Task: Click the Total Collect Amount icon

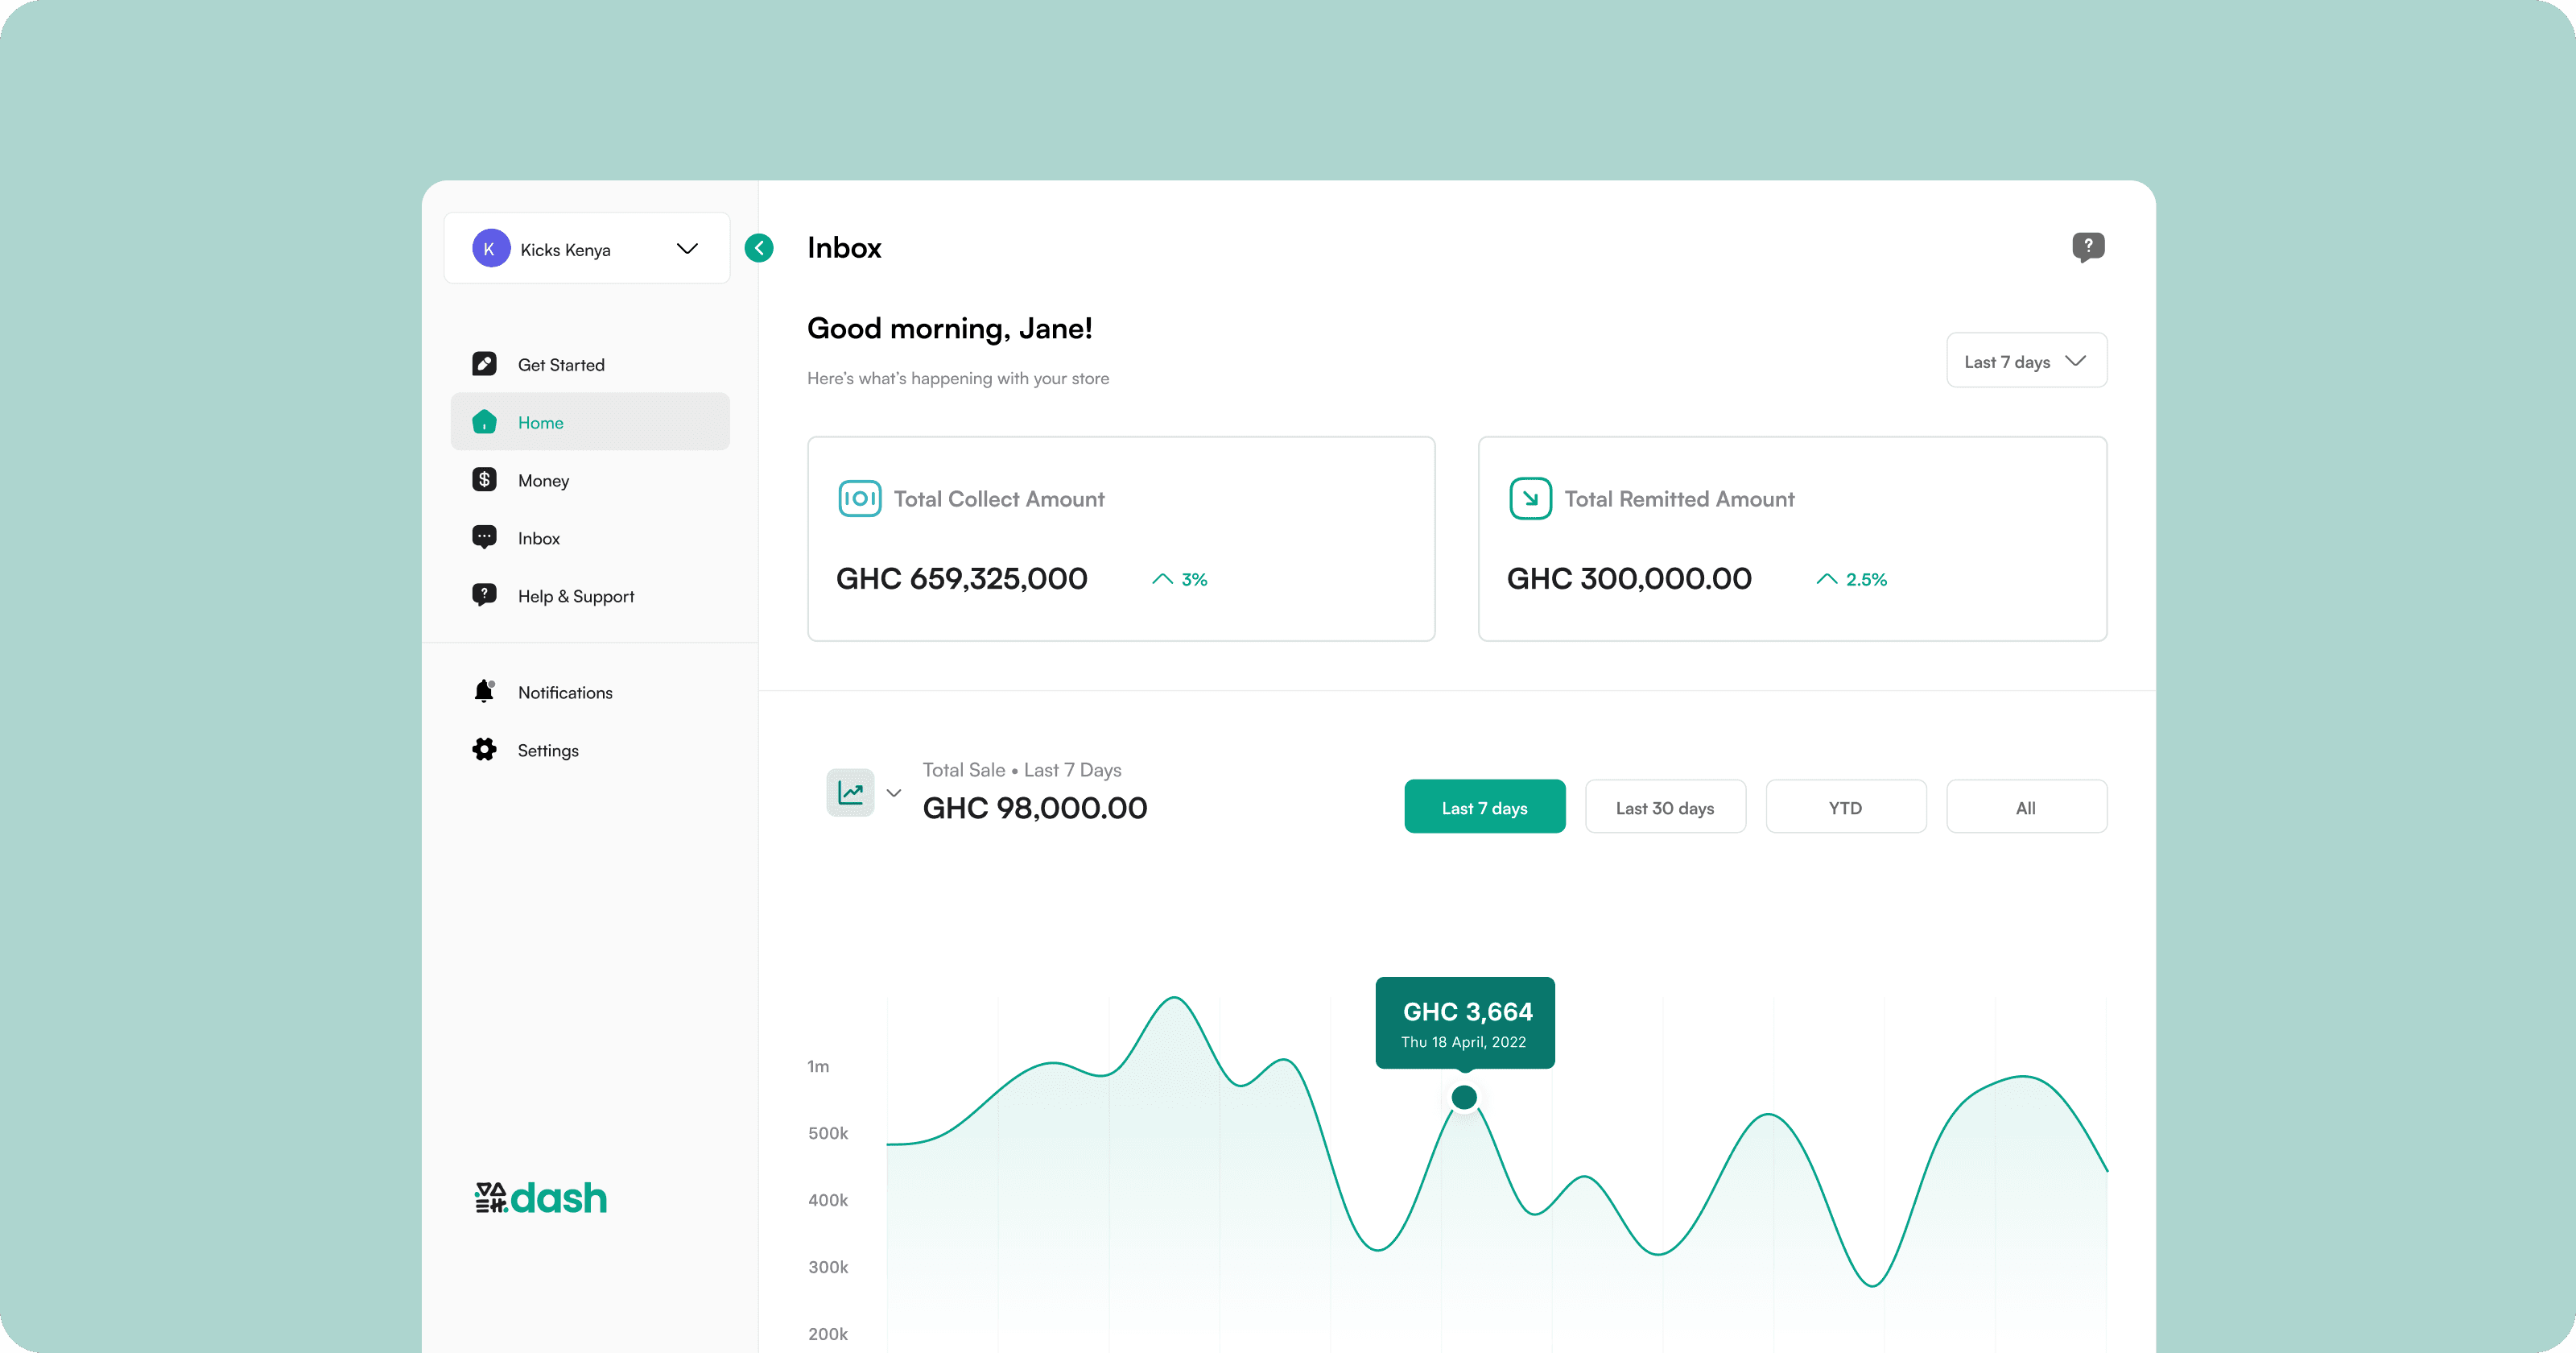Action: (859, 499)
